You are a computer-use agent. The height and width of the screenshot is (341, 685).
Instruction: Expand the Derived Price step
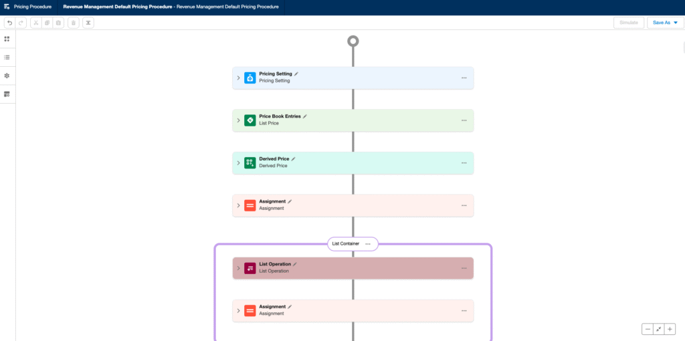[x=238, y=162]
